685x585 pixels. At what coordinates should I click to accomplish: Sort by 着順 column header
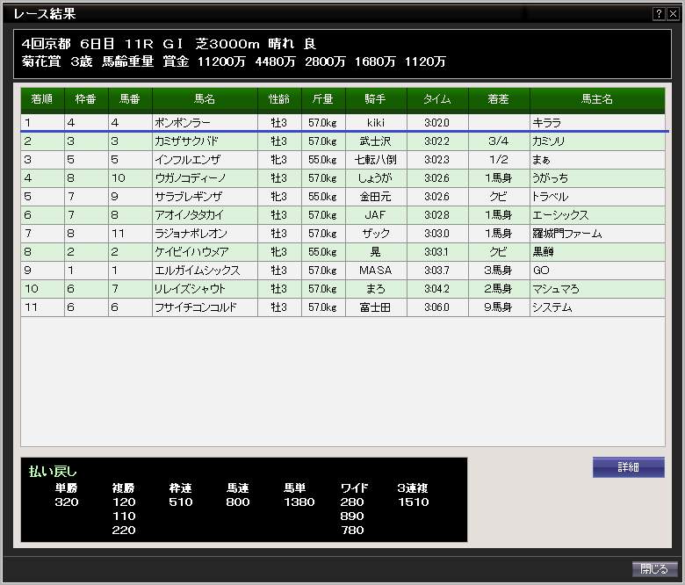coord(42,99)
